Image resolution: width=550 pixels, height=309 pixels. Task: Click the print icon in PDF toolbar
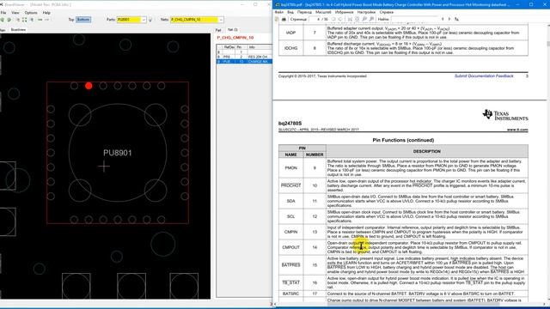284,19
